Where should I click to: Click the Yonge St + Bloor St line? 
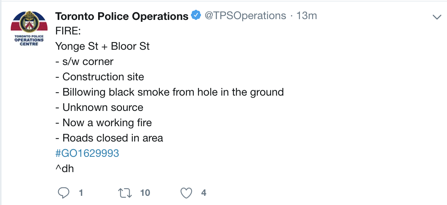pos(102,46)
